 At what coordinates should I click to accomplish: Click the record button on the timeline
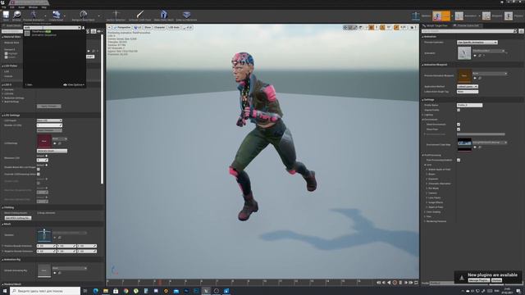click(x=395, y=283)
